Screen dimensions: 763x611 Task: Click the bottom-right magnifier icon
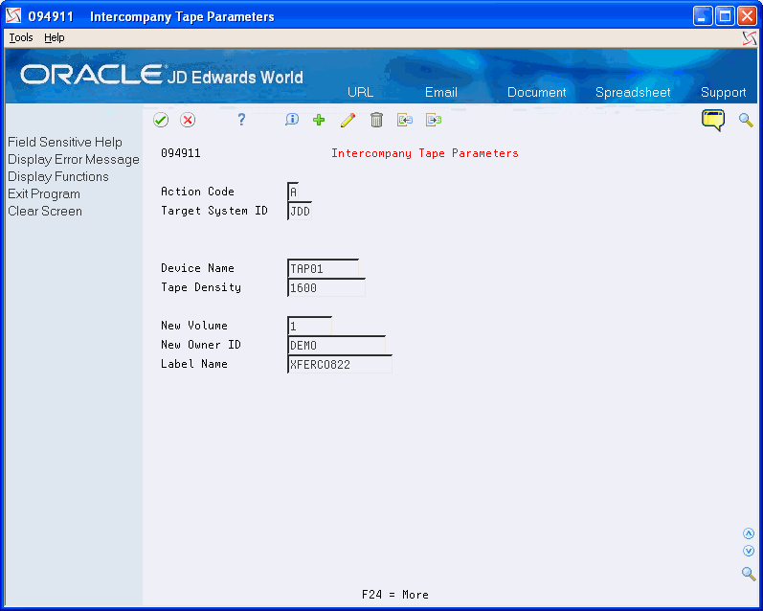[x=749, y=574]
